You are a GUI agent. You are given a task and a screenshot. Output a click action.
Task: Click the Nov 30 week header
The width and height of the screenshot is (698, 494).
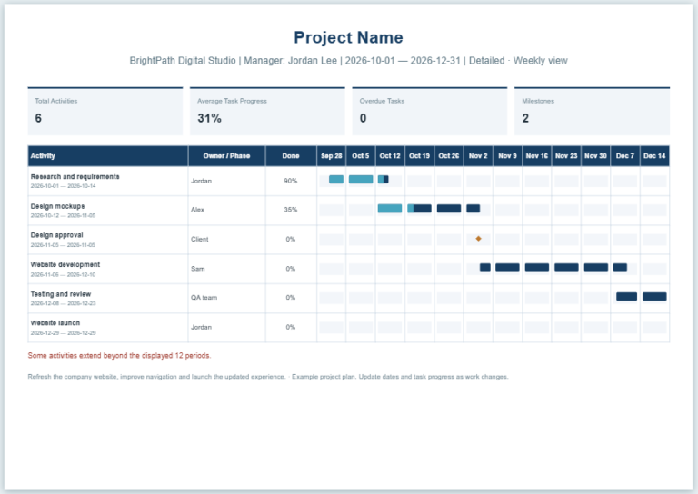(595, 156)
